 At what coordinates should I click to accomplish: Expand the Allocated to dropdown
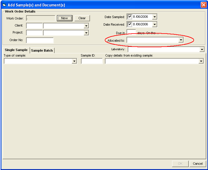(181, 40)
